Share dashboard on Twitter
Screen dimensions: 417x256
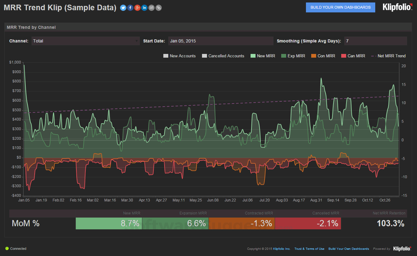(123, 8)
